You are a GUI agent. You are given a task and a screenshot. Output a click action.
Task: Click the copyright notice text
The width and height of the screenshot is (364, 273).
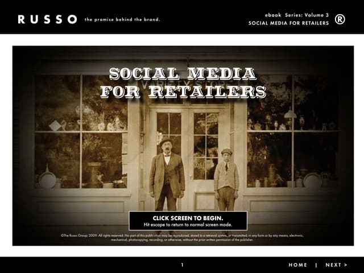pos(182,238)
